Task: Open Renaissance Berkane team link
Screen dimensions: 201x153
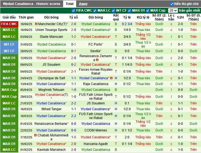Action: 51,124
